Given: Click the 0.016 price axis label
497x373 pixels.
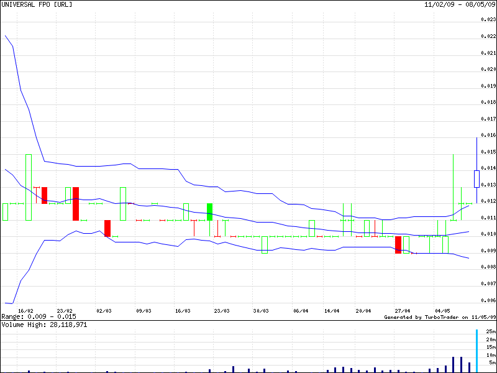Looking at the screenshot, I should tap(488, 135).
